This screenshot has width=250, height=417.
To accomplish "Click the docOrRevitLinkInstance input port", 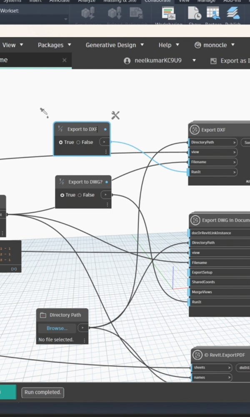I will pos(220,233).
